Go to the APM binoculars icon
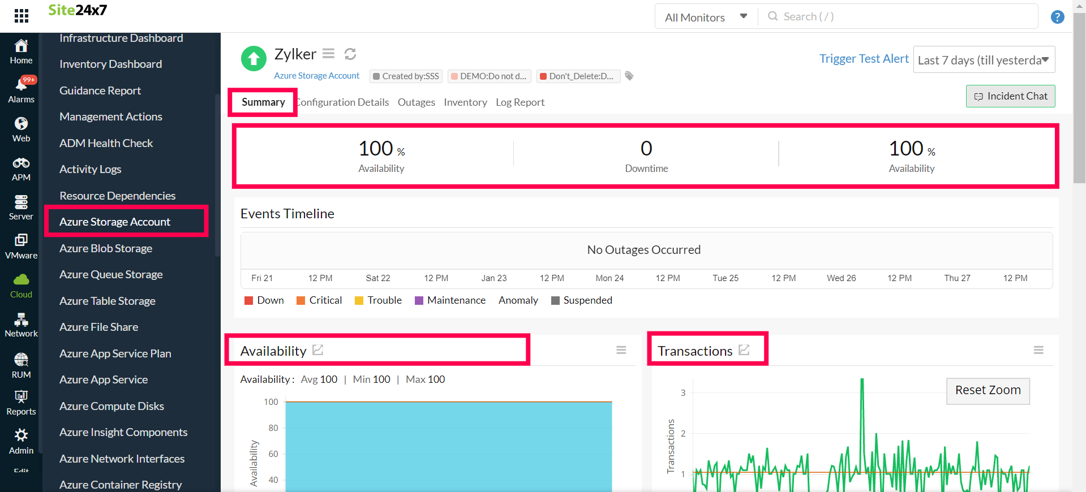Screen dimensions: 1086x492 tap(22, 163)
